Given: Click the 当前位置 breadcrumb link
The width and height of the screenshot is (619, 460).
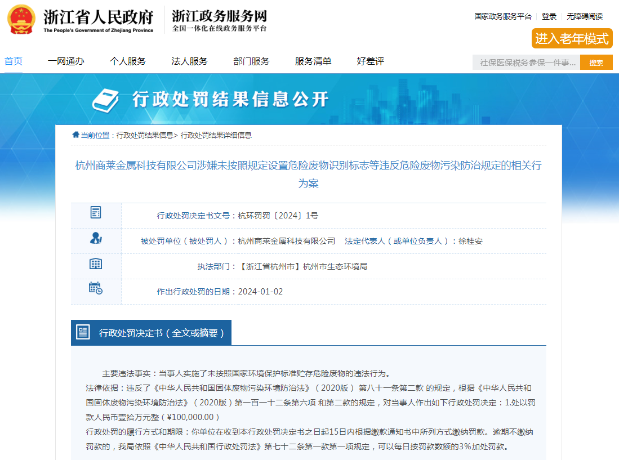Looking at the screenshot, I should coord(95,135).
